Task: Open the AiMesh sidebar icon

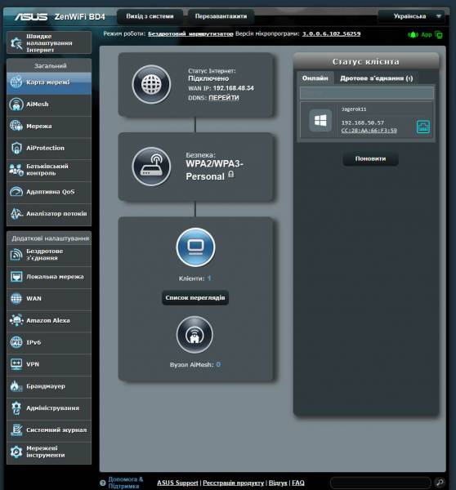Action: (16, 104)
